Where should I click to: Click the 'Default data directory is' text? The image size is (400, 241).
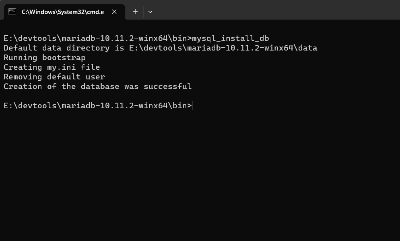pyautogui.click(x=61, y=48)
